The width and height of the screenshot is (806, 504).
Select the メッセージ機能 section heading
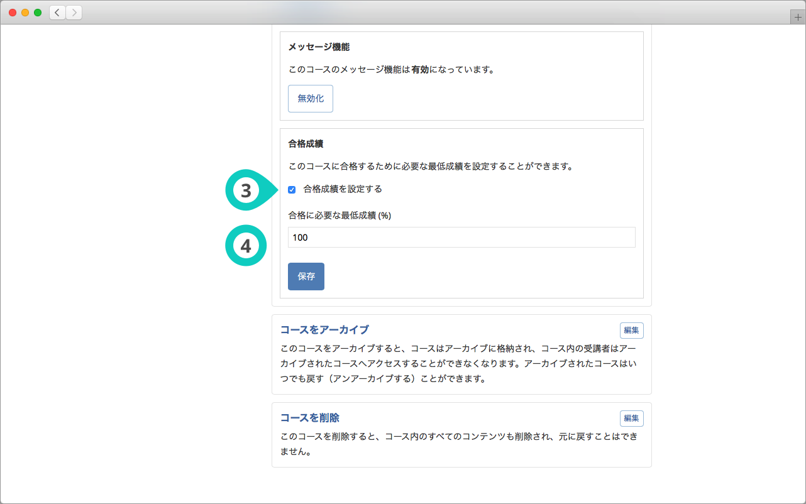pos(319,47)
